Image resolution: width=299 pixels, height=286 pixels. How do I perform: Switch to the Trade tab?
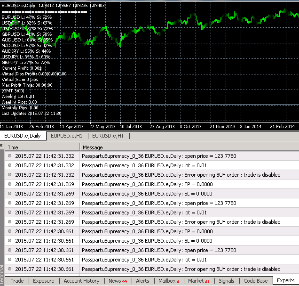point(17,281)
